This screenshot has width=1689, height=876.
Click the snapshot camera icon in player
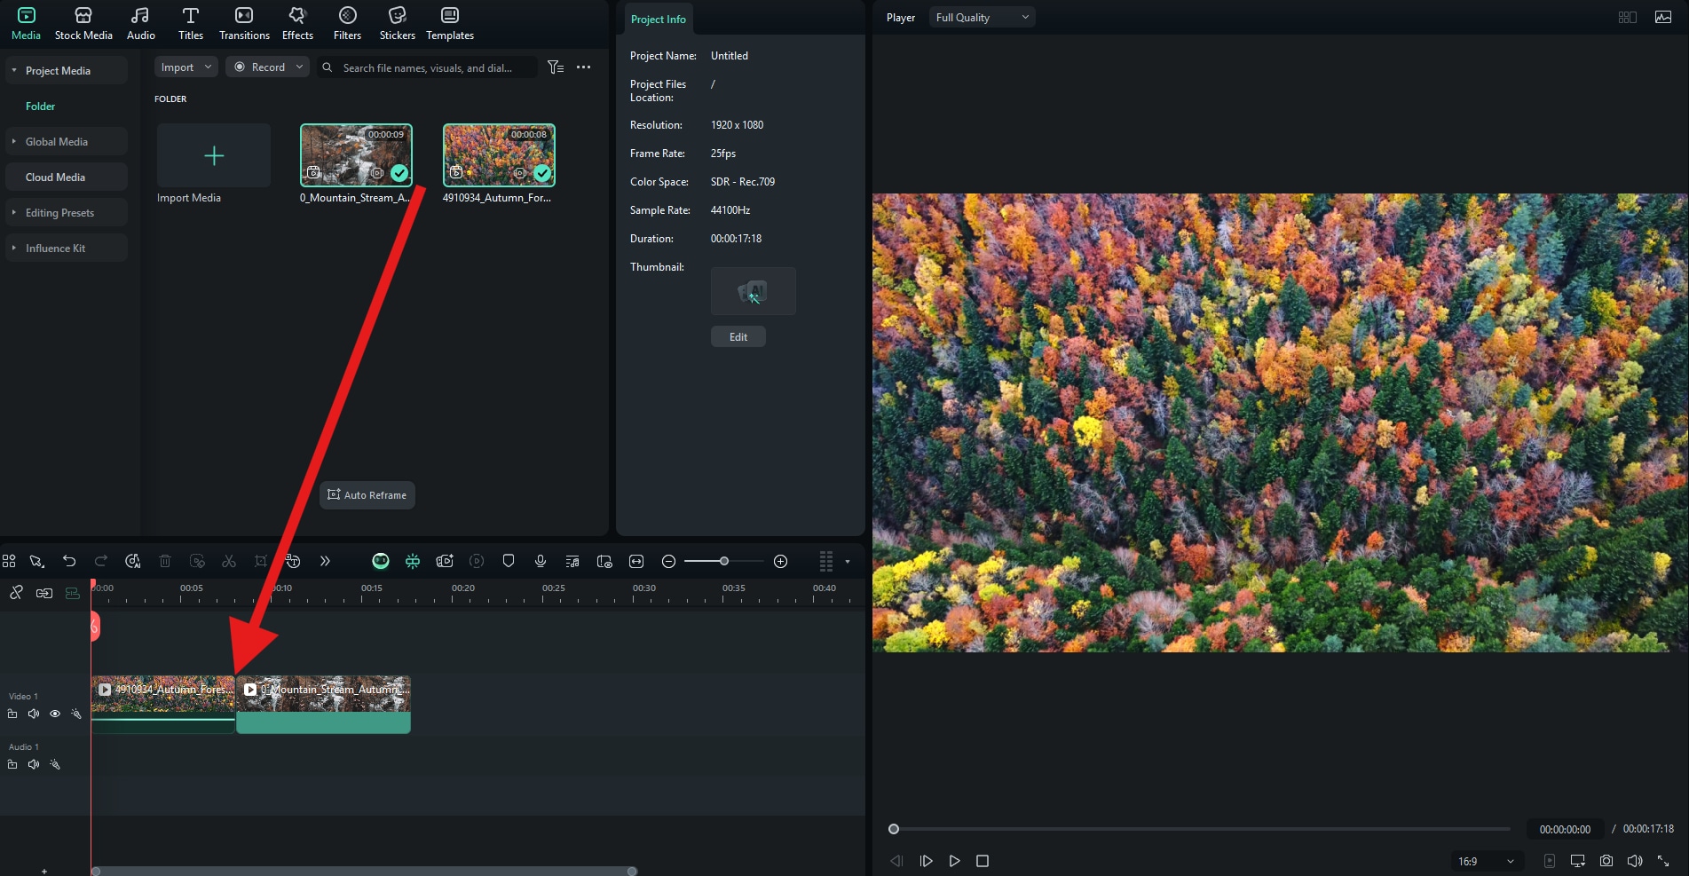click(1606, 861)
